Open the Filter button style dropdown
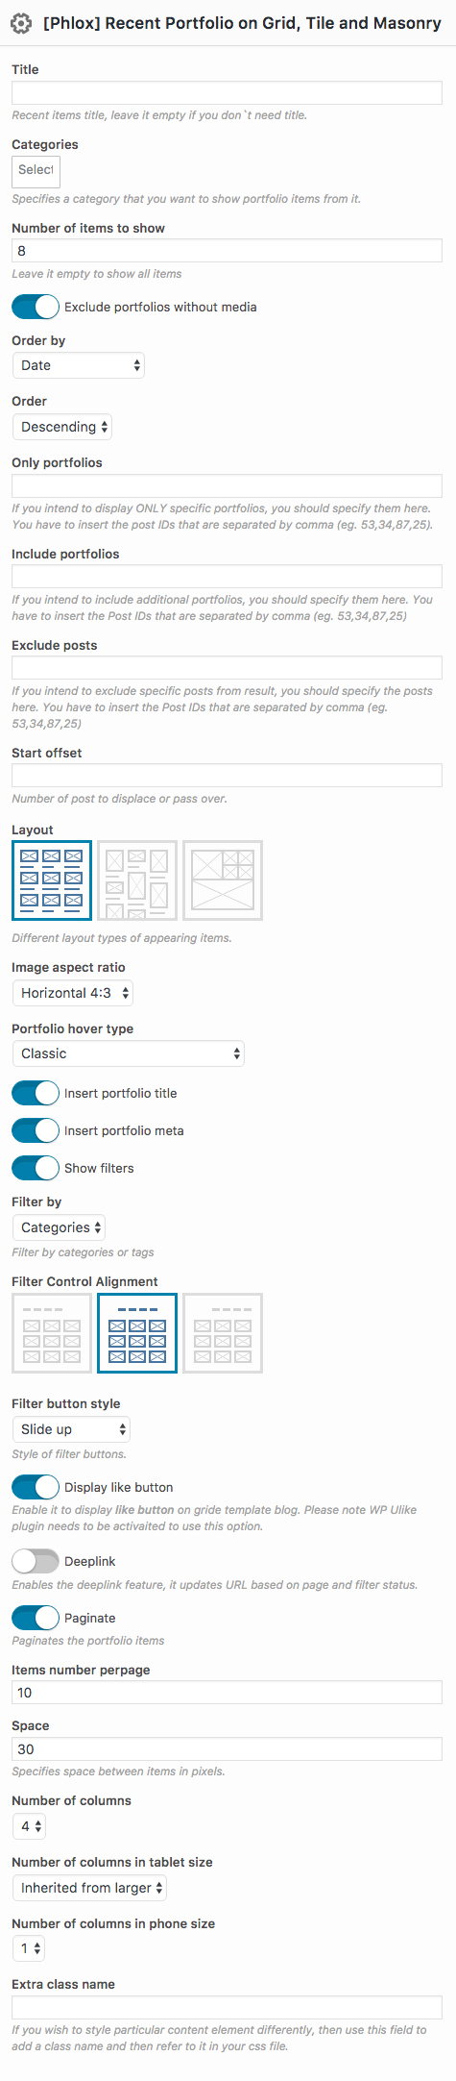This screenshot has height=2081, width=456. (71, 1429)
